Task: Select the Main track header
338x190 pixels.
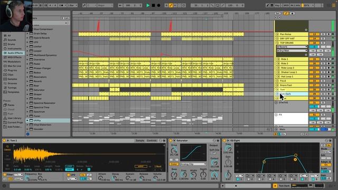Action: (291, 129)
